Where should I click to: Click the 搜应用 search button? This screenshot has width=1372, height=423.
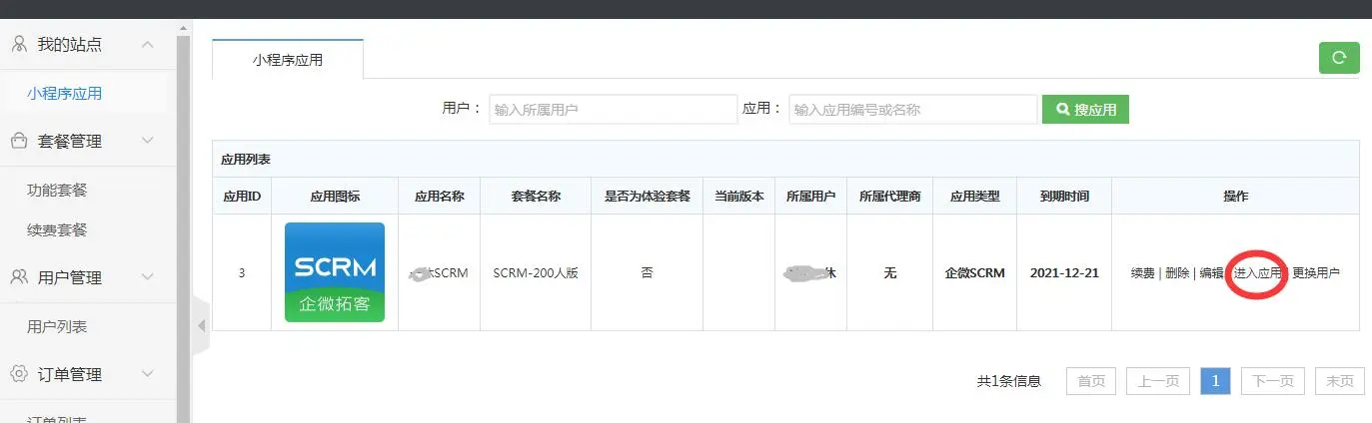click(x=1085, y=109)
